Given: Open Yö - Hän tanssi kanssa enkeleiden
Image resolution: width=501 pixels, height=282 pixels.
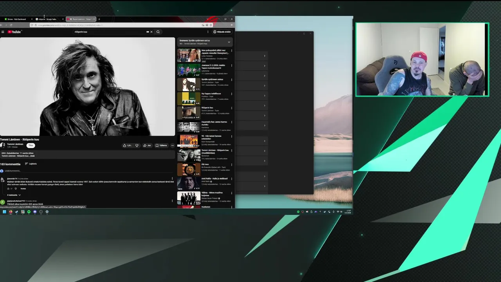Looking at the screenshot, I should [189, 141].
